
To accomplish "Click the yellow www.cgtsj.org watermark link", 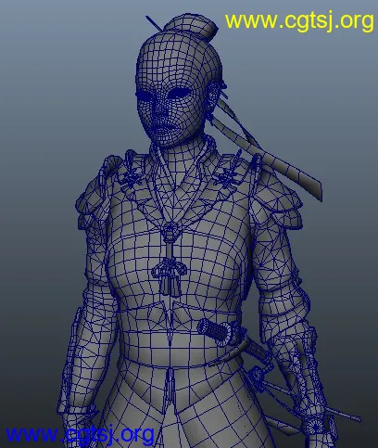I will 299,21.
